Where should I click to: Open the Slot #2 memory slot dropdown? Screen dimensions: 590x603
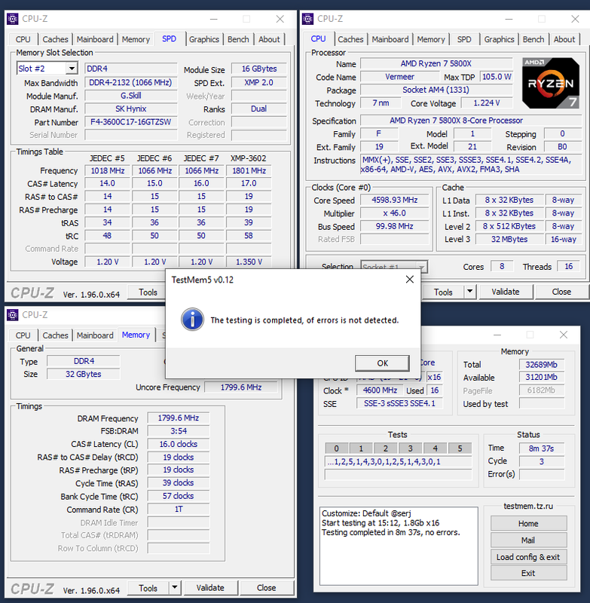coord(72,69)
